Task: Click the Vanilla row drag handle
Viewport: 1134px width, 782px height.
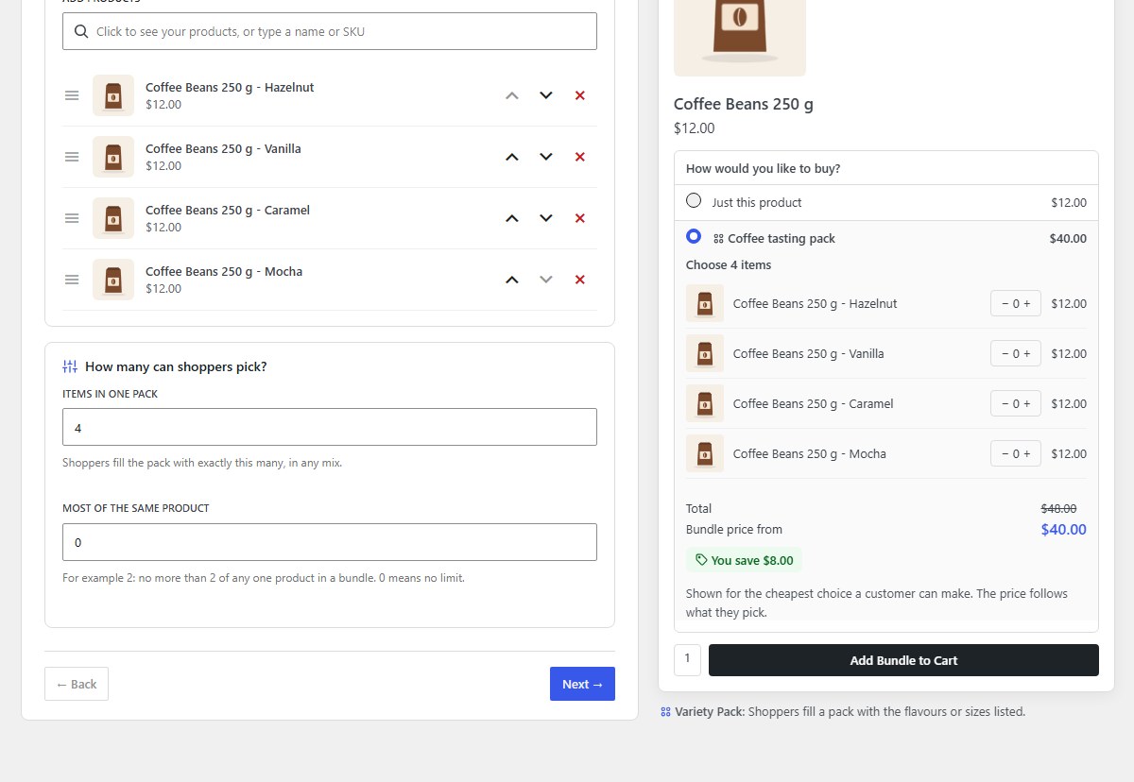Action: click(x=72, y=157)
